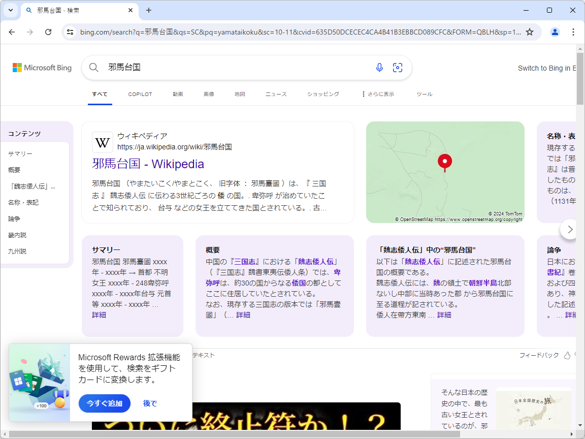Screen dimensions: 585x439
Task: Give a thumbs up next to フィードバック
Action: tap(567, 355)
